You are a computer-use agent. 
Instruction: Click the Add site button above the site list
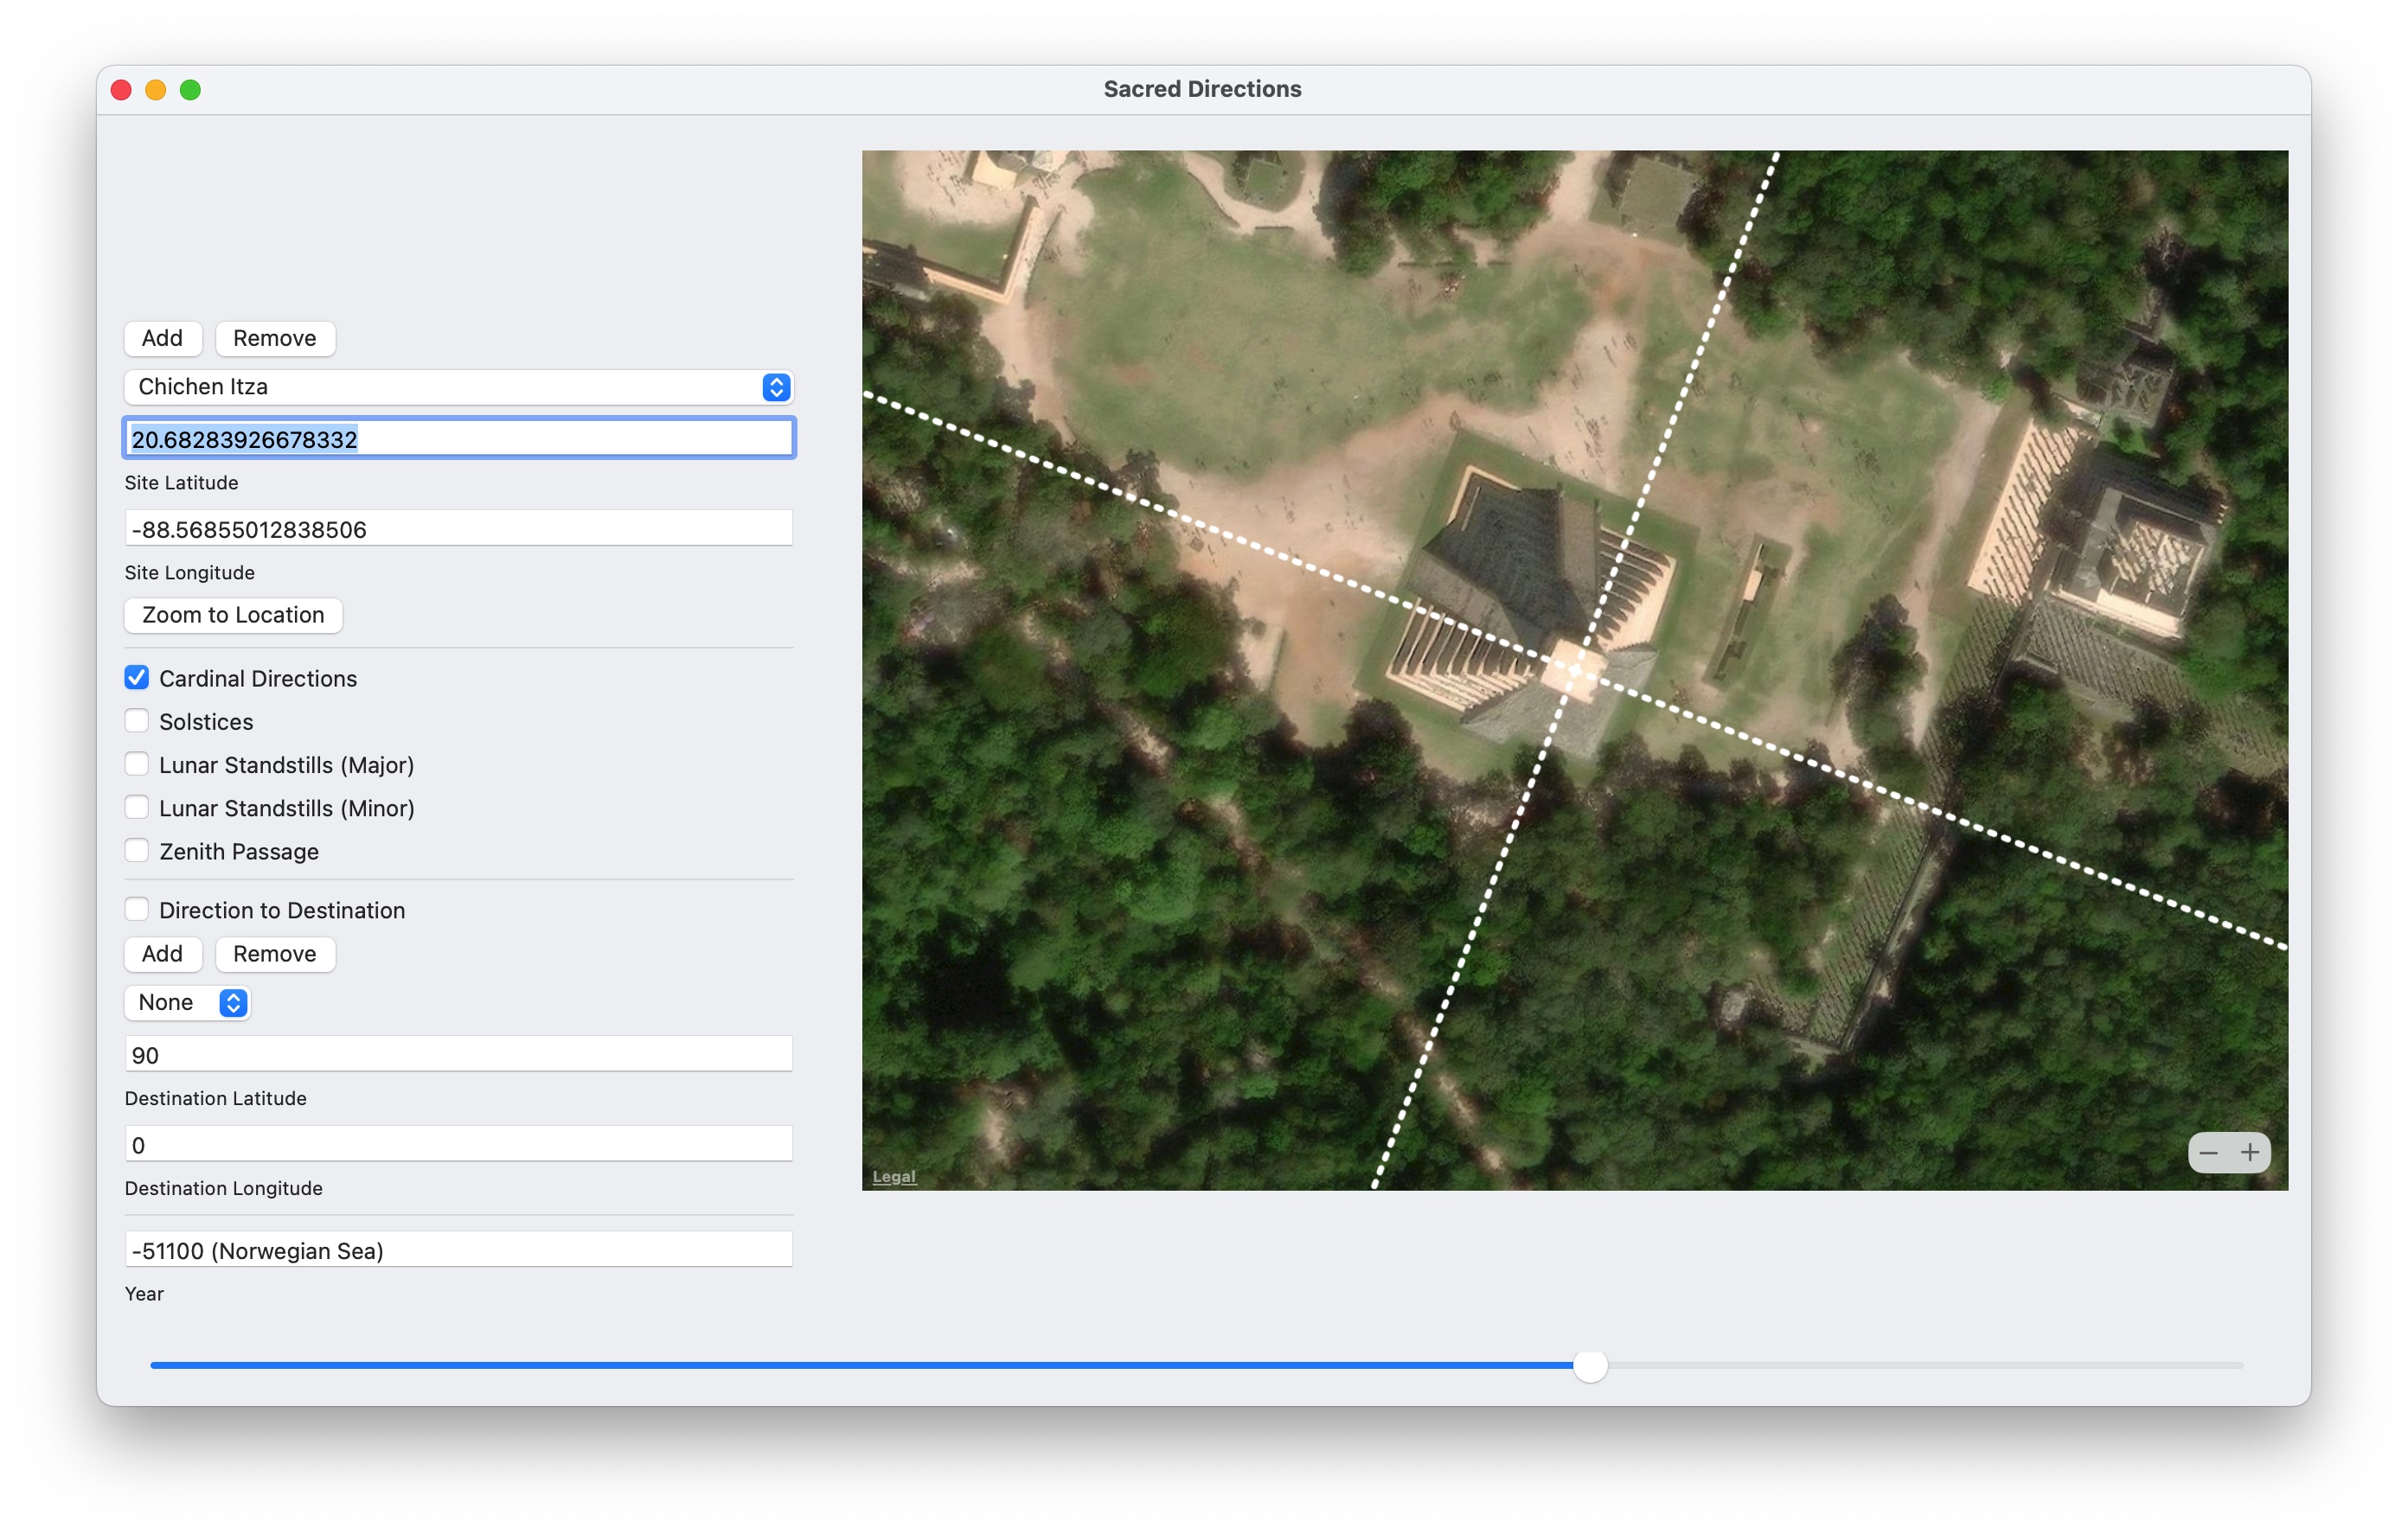tap(162, 338)
